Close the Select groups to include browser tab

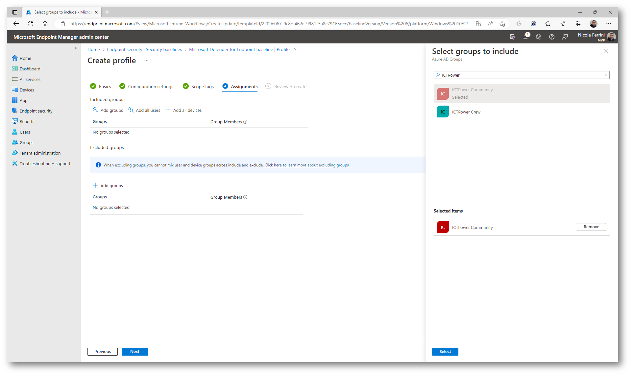(96, 12)
